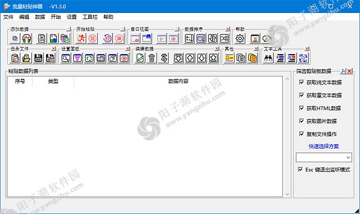Click the list scrollbar down arrow
This screenshot has height=214, width=360.
[x=287, y=194]
